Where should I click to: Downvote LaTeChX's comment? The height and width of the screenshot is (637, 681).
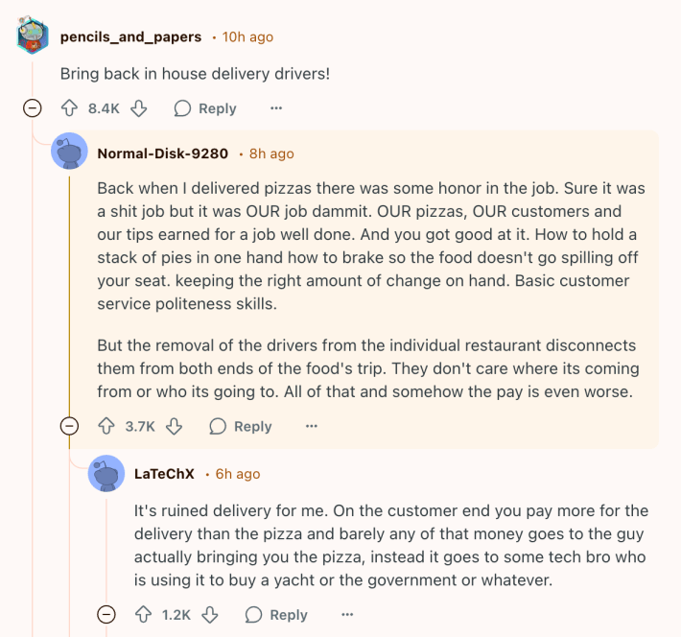point(210,614)
